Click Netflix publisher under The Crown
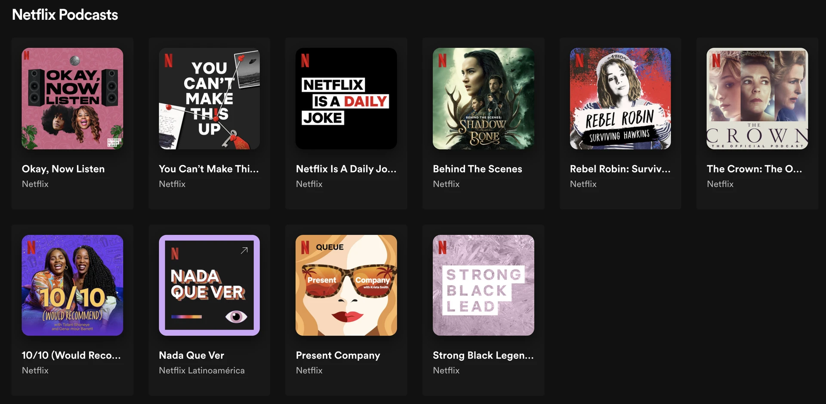This screenshot has height=404, width=826. [x=720, y=184]
